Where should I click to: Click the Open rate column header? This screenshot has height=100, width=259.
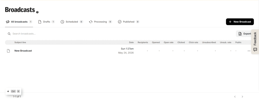click(x=168, y=42)
